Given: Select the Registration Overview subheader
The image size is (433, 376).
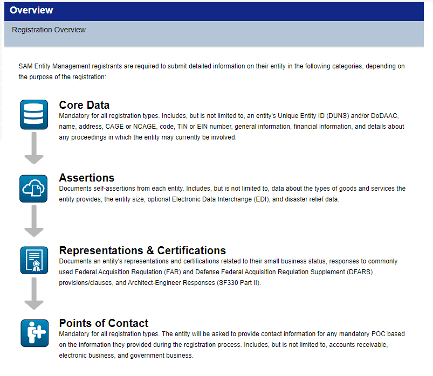Looking at the screenshot, I should point(49,30).
